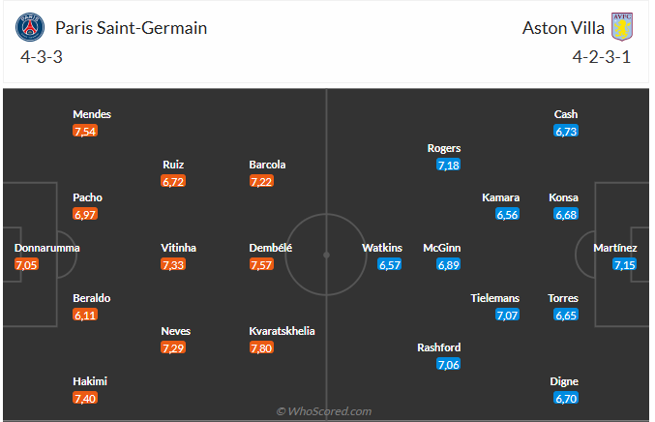Open the Paris Saint-Germain team link

[132, 28]
